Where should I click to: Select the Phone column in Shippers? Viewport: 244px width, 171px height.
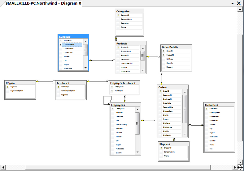coord(173,156)
